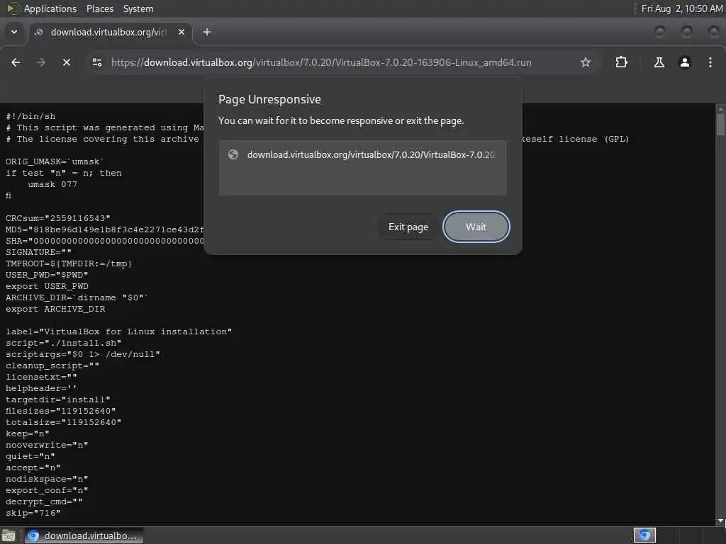Click the clock showing Fri Aug 2
The image size is (726, 544).
pyautogui.click(x=681, y=8)
